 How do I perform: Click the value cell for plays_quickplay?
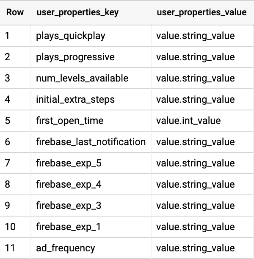pyautogui.click(x=202, y=36)
